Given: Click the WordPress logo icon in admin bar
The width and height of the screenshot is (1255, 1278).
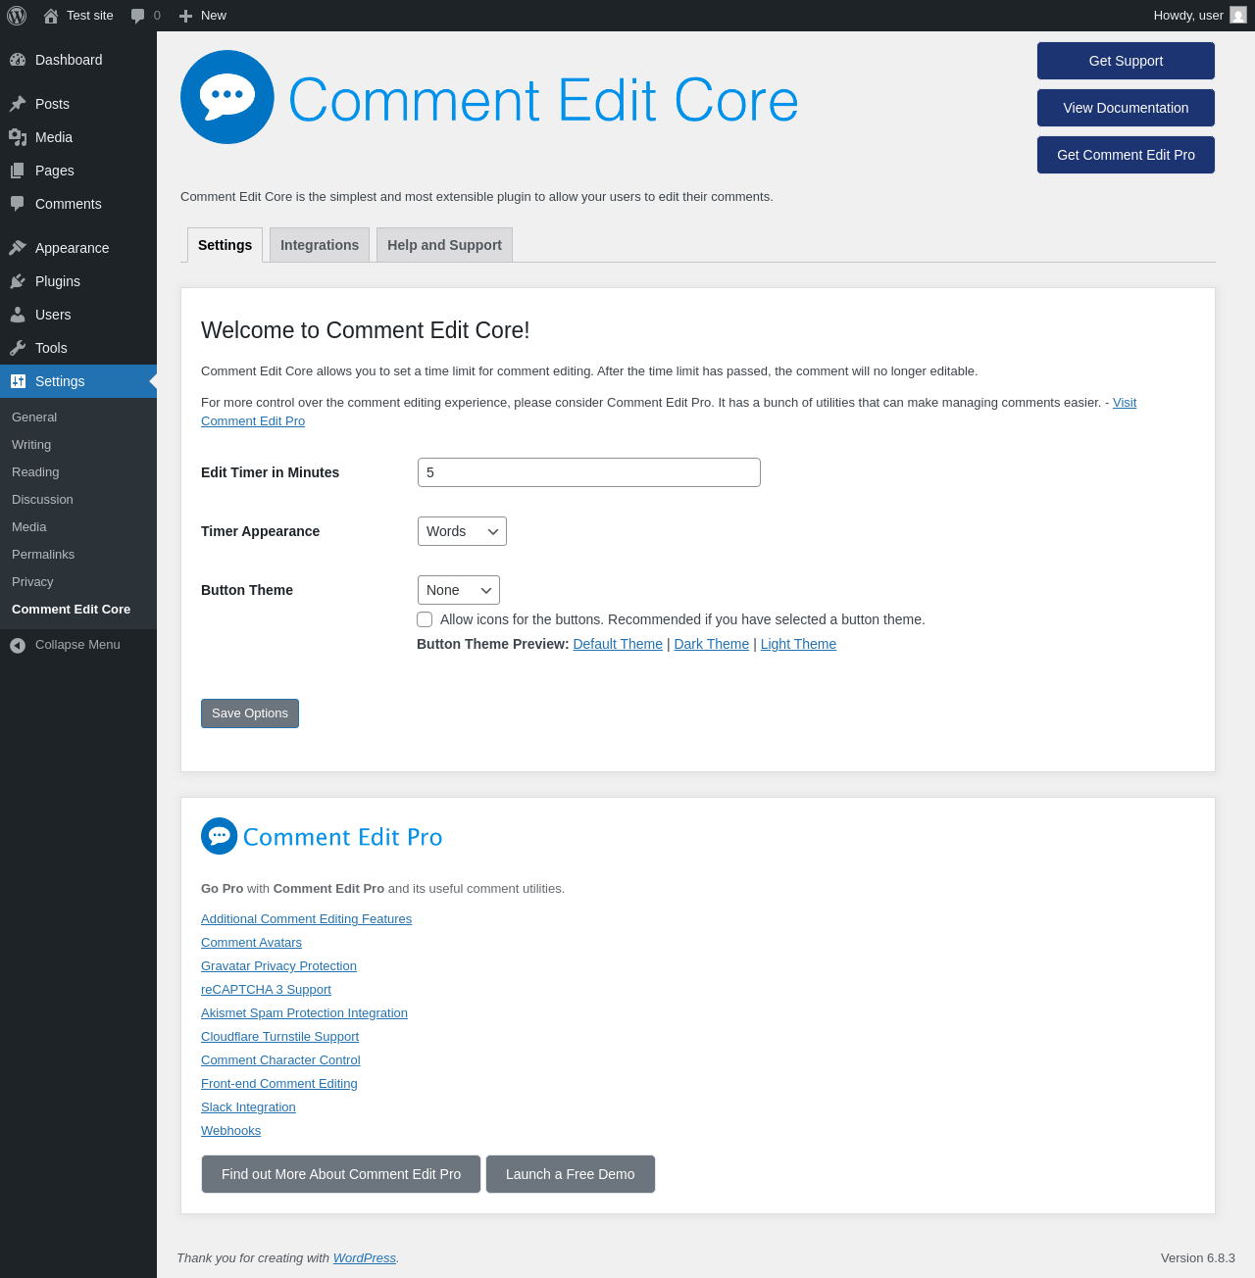Looking at the screenshot, I should pos(17,16).
